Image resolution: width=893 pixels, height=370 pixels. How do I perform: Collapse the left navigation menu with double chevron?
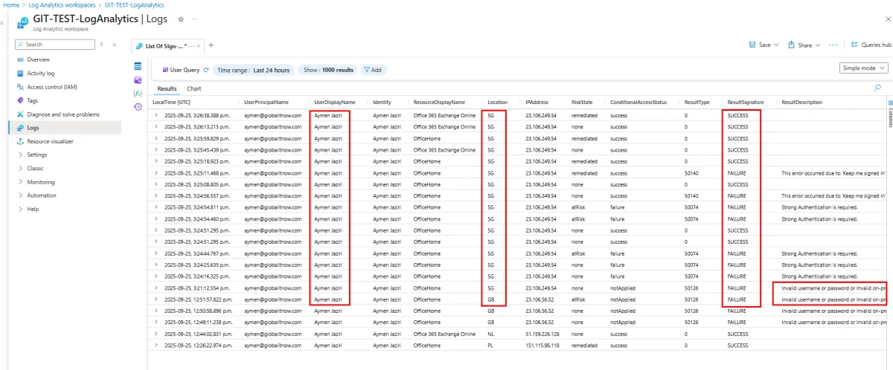[x=115, y=45]
